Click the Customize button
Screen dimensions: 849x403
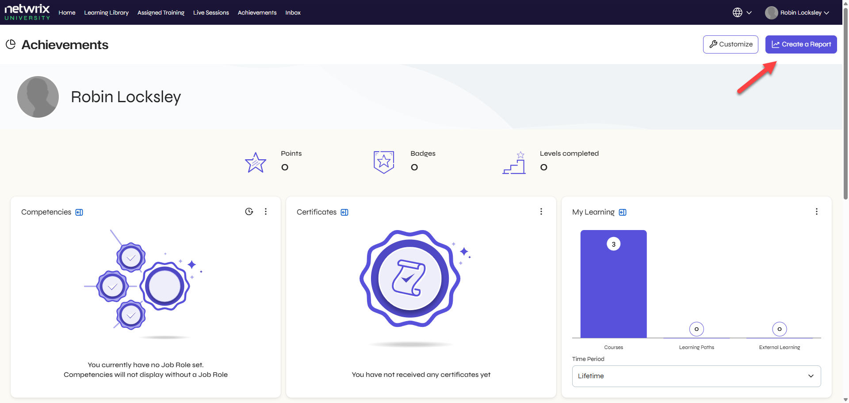tap(730, 44)
